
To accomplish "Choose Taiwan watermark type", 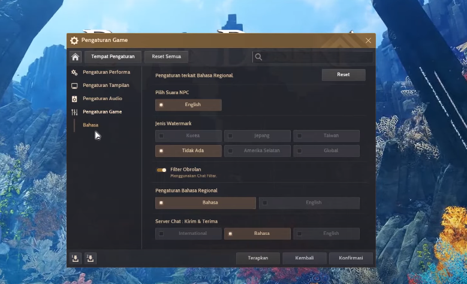I will coord(327,136).
